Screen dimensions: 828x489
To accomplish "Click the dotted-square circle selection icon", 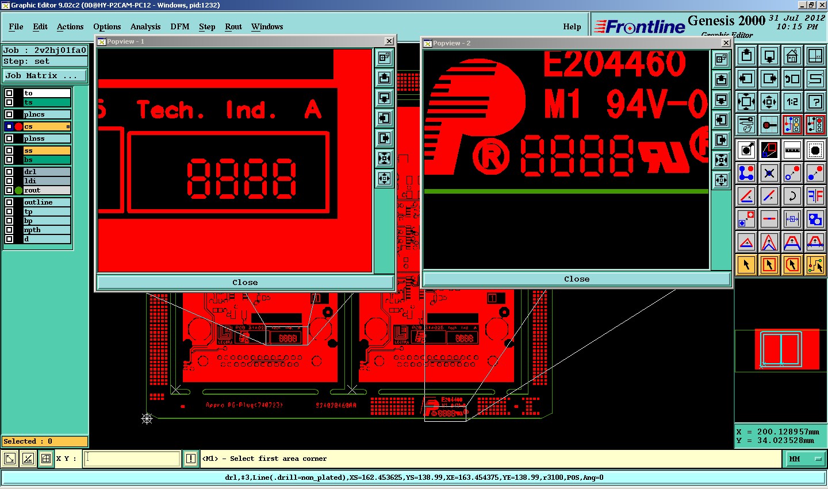I will [815, 150].
